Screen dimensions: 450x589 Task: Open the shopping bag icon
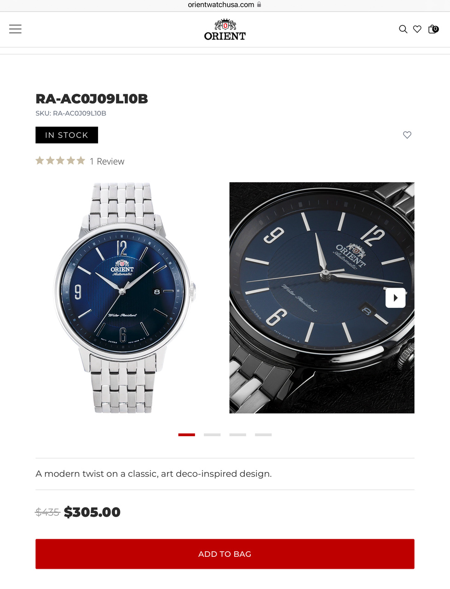(433, 29)
